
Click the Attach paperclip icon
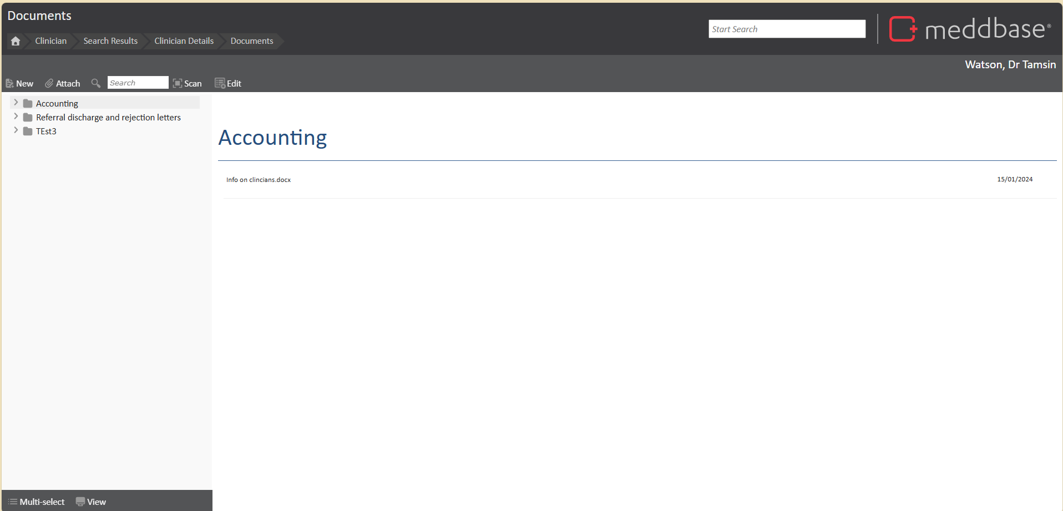click(49, 83)
